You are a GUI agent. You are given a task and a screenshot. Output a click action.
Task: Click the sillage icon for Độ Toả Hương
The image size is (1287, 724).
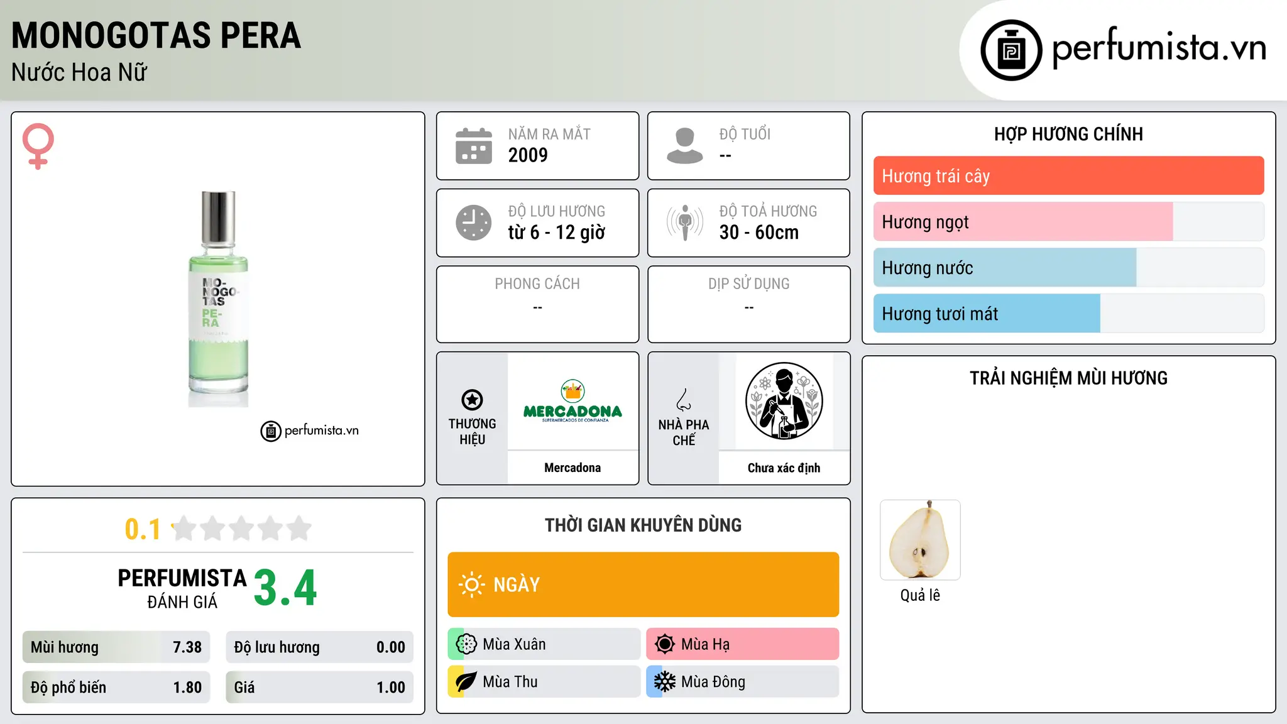[x=685, y=222]
